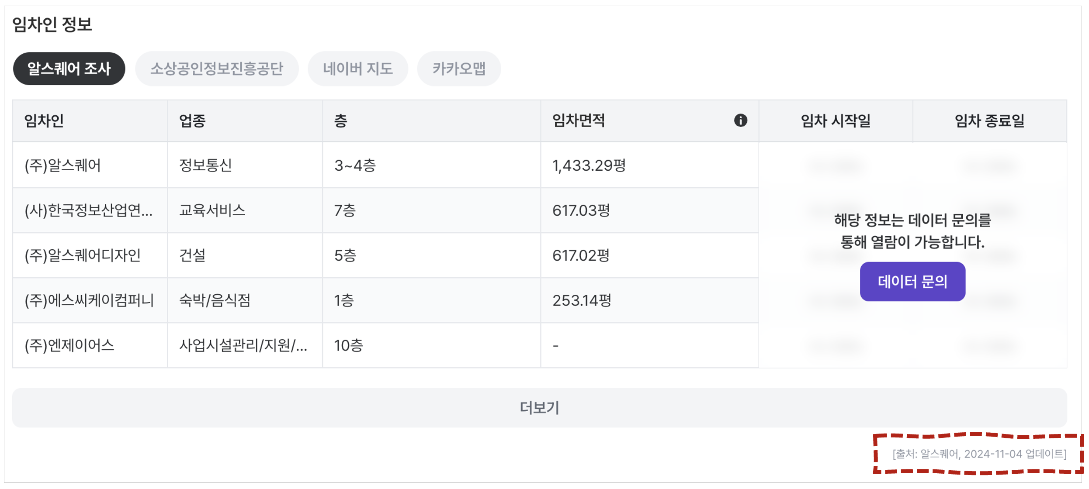Click the (주)알스퀘어디자인 tenant name

(83, 255)
